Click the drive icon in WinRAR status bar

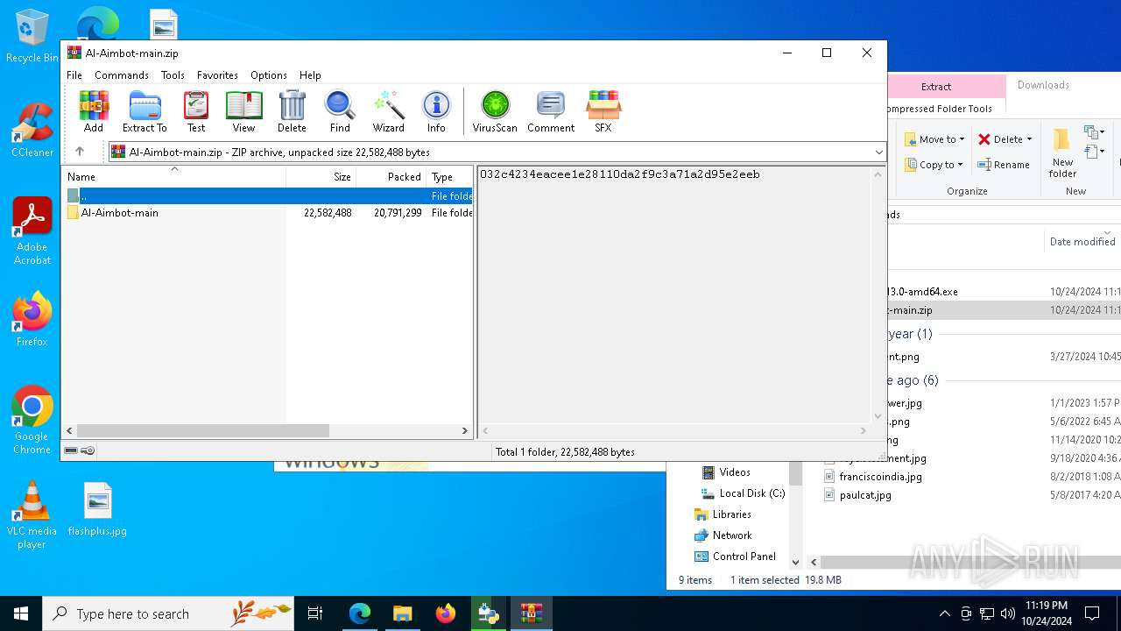[x=71, y=451]
